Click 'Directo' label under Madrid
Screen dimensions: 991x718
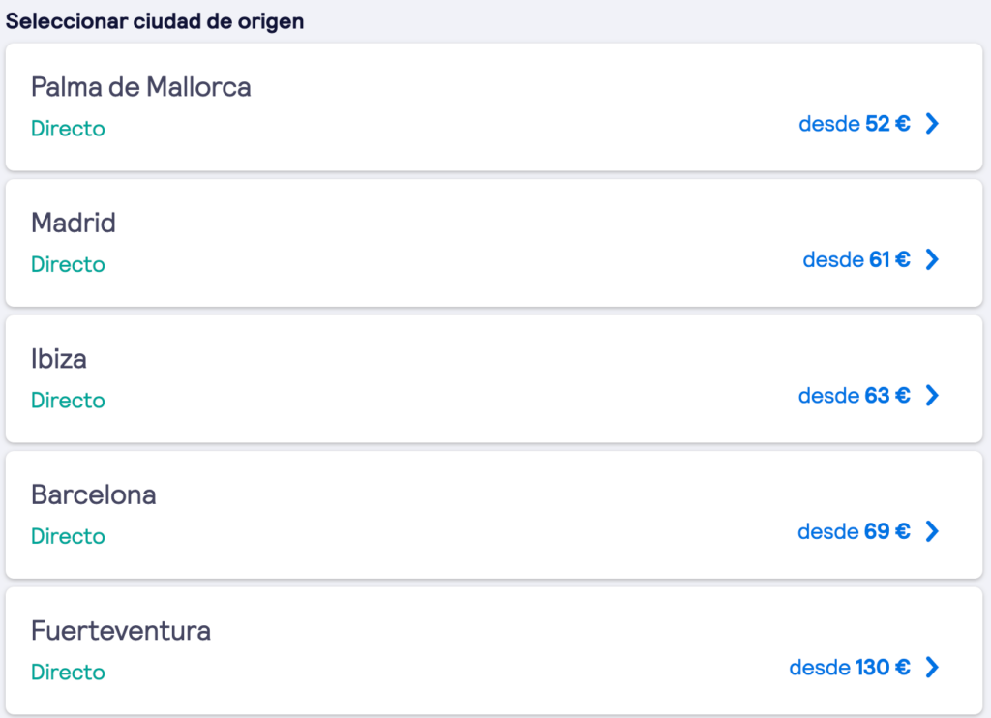68,264
